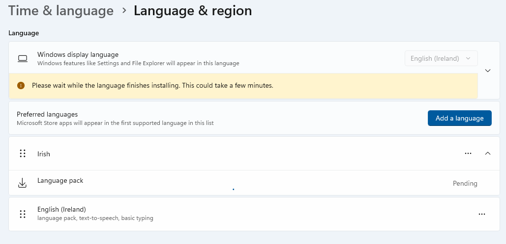Click the English (Ireland) drag handle icon
The image size is (506, 244).
[x=22, y=214]
